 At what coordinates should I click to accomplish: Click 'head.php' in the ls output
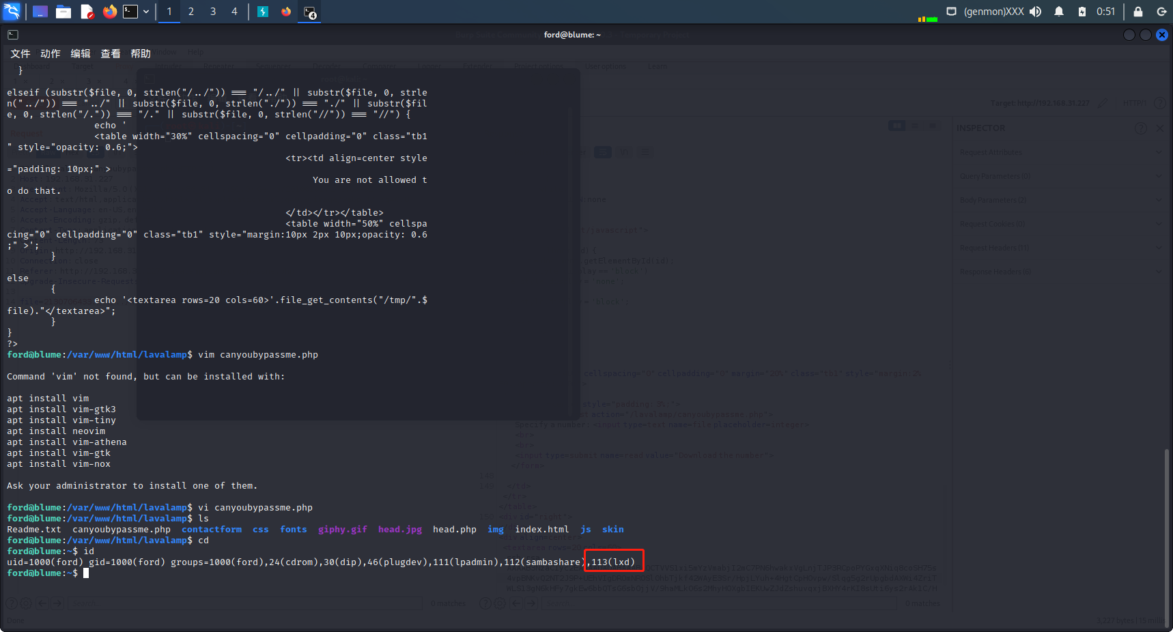point(455,530)
